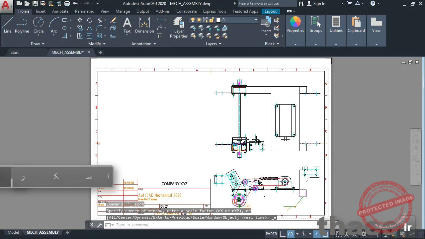
Task: Expand the Layers panel
Action: coord(213,43)
